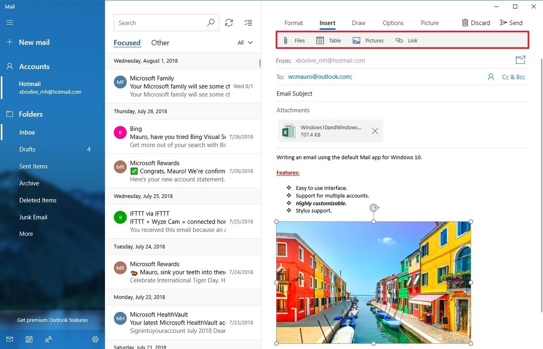Screen dimensions: 543x349
Task: Switch to the Draw ribbon tab
Action: [358, 23]
